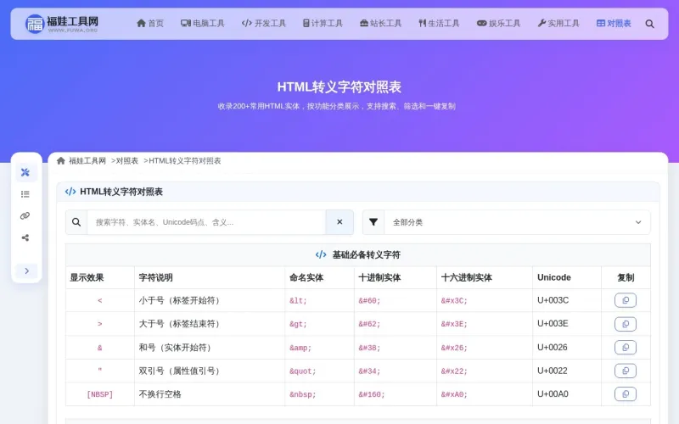Click the [NBSP] display cell
Screen dimensions: 679x424
tap(100, 394)
